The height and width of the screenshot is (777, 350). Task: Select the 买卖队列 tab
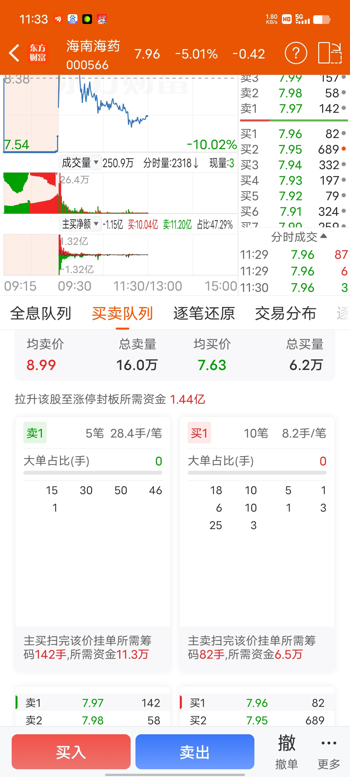pos(122,313)
